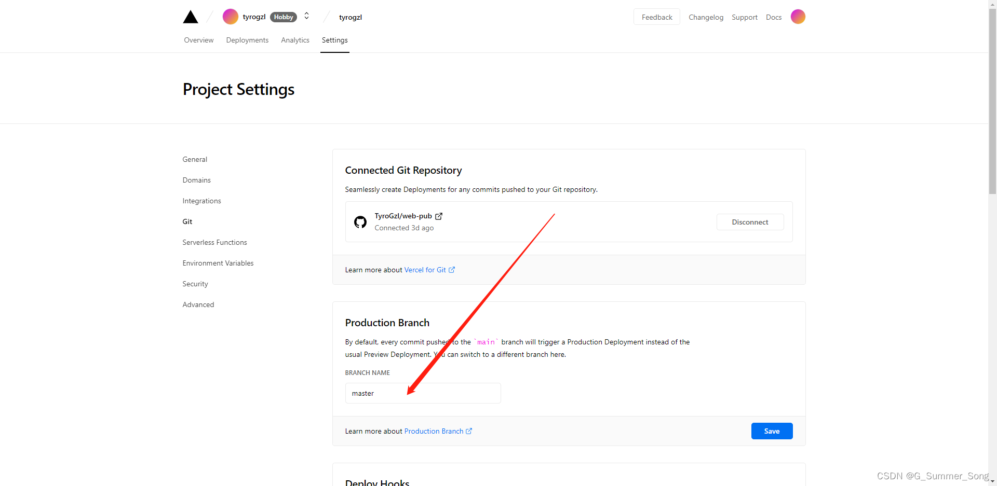The width and height of the screenshot is (997, 486).
Task: Click the TyroGzl/web-pub repository name
Action: tap(403, 216)
